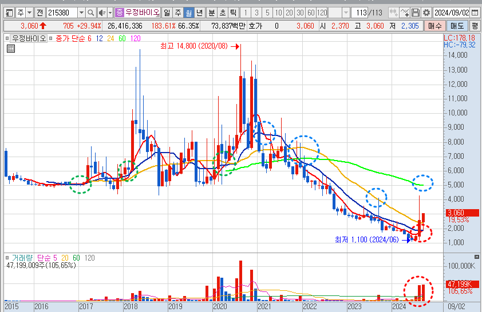Switch to 초 second chart tab

(223, 13)
